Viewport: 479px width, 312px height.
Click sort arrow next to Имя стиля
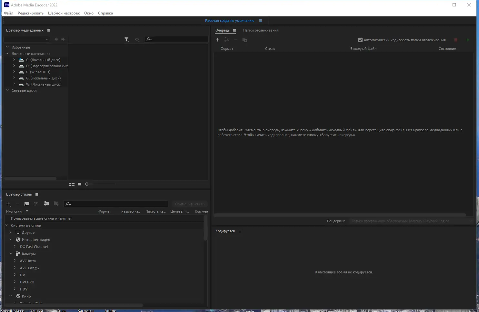pyautogui.click(x=27, y=211)
